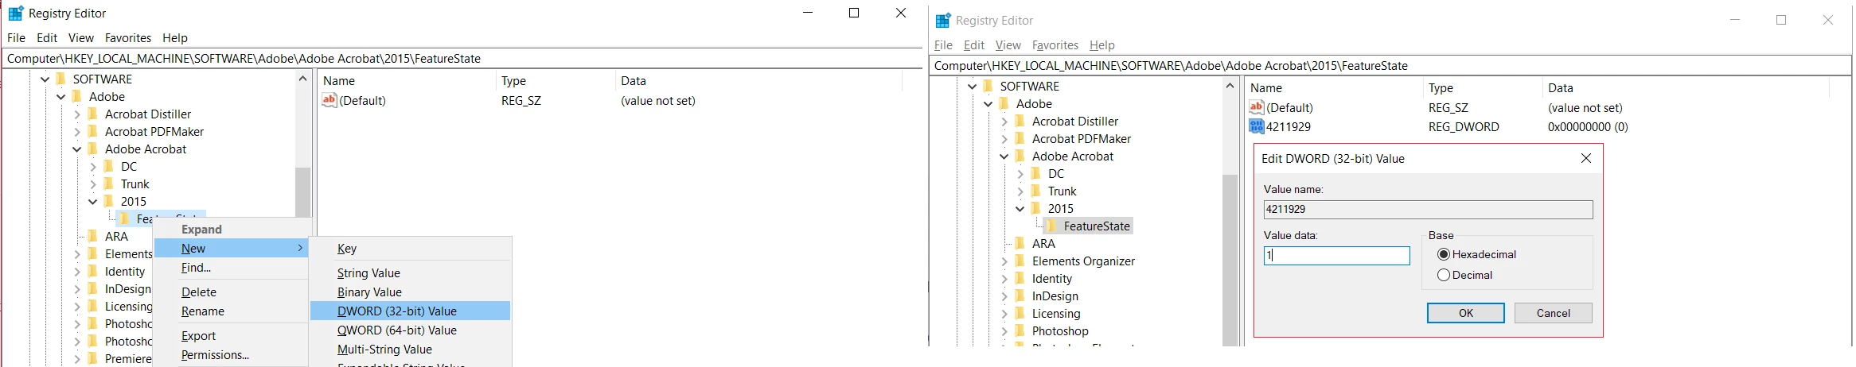Click right window registry address bar
1856x367 pixels.
pos(1391,65)
